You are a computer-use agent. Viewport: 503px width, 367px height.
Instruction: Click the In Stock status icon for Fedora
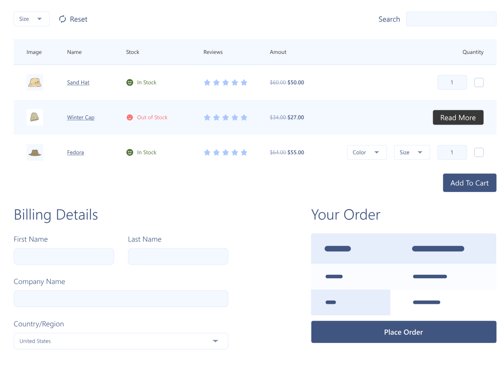coord(130,152)
